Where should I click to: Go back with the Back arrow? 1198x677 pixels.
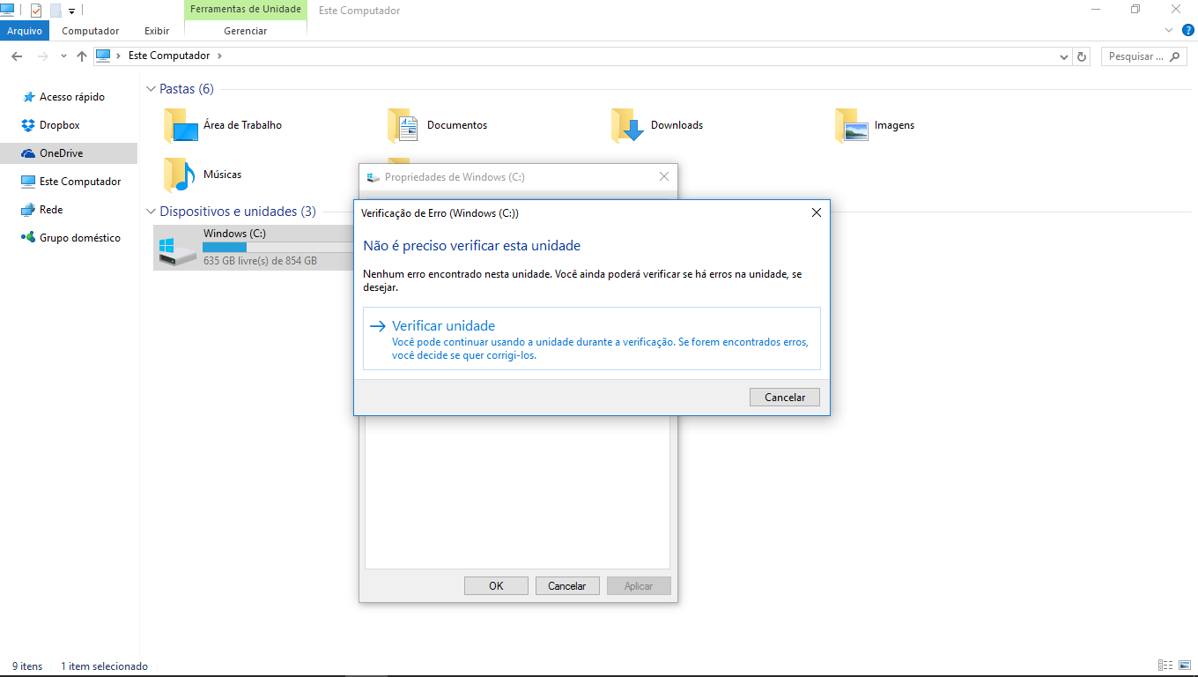(17, 56)
